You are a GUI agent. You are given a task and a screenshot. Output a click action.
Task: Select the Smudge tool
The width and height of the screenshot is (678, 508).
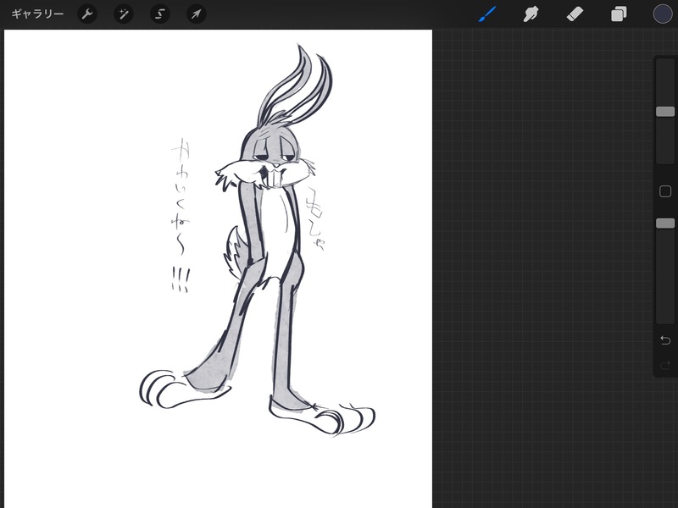coord(531,14)
